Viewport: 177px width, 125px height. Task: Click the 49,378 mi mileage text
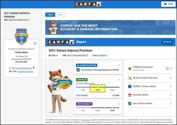coord(53,55)
